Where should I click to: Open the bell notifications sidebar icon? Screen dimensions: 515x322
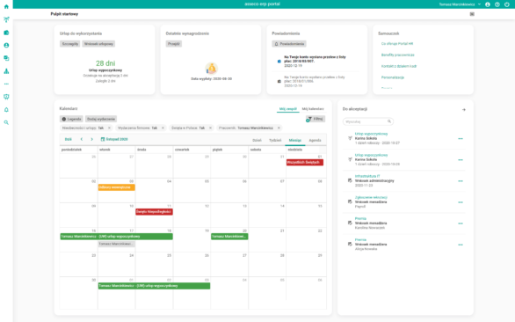pyautogui.click(x=6, y=109)
